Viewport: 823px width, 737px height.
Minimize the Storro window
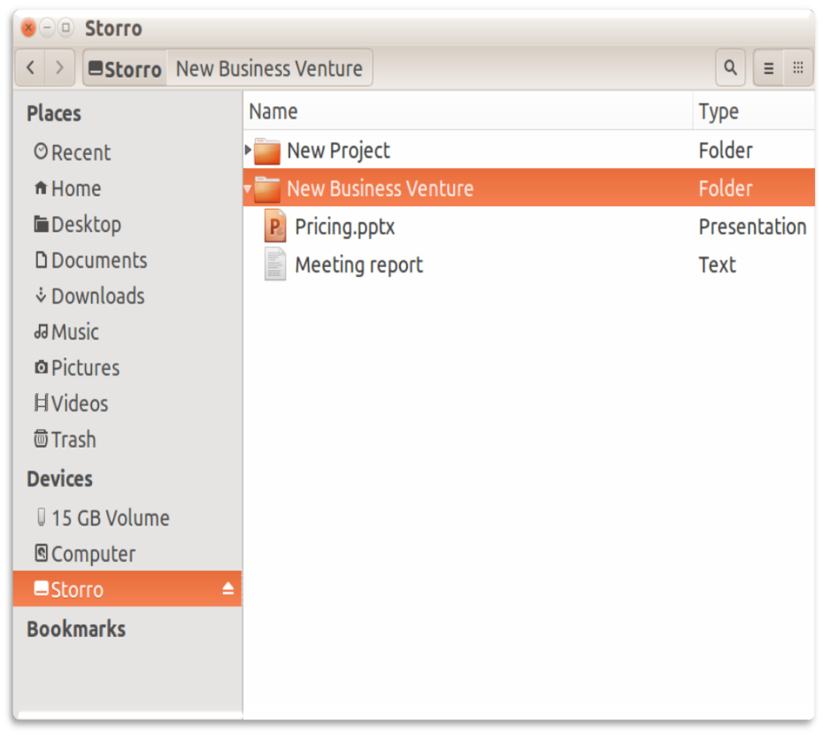click(47, 27)
